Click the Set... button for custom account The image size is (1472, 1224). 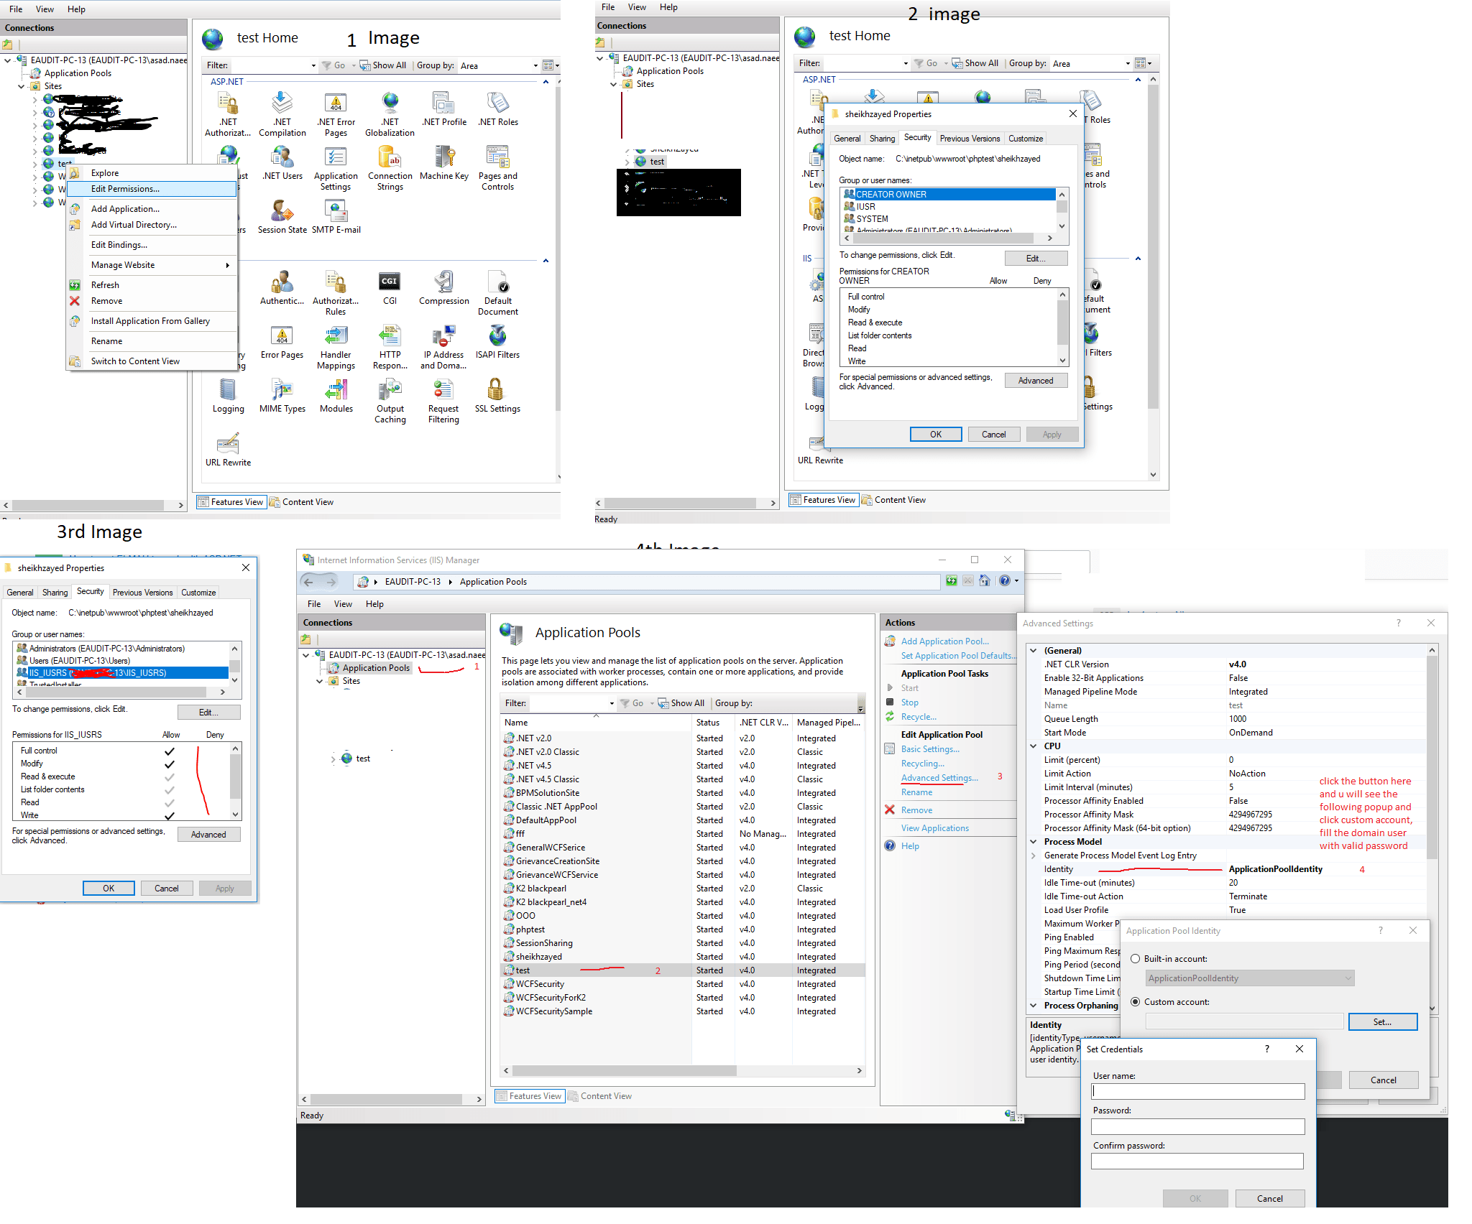tap(1382, 1022)
